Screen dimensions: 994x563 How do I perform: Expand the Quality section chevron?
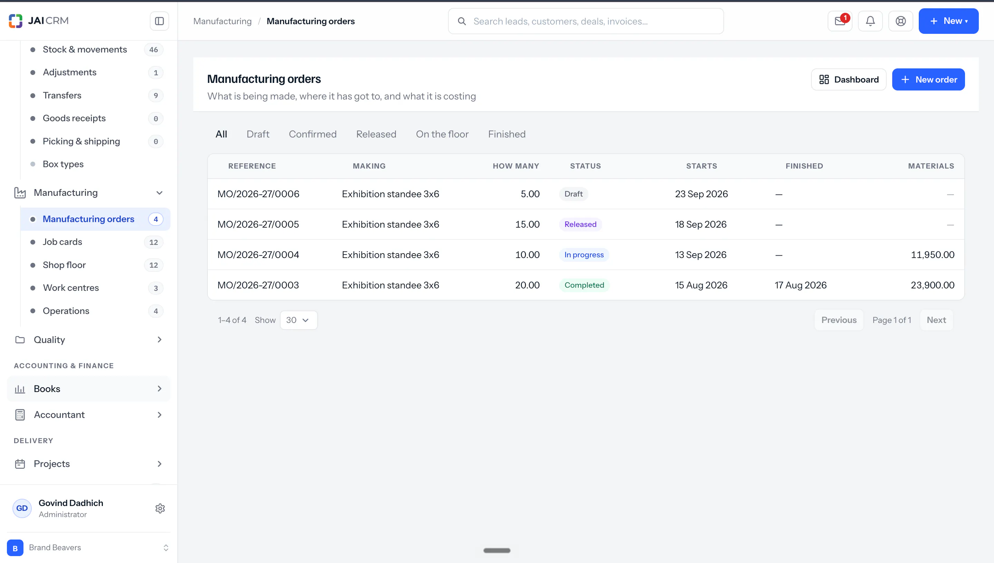[x=159, y=340]
